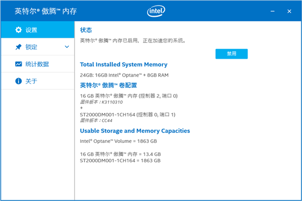
Task: Close the Optane memory application window
Action: [289, 11]
